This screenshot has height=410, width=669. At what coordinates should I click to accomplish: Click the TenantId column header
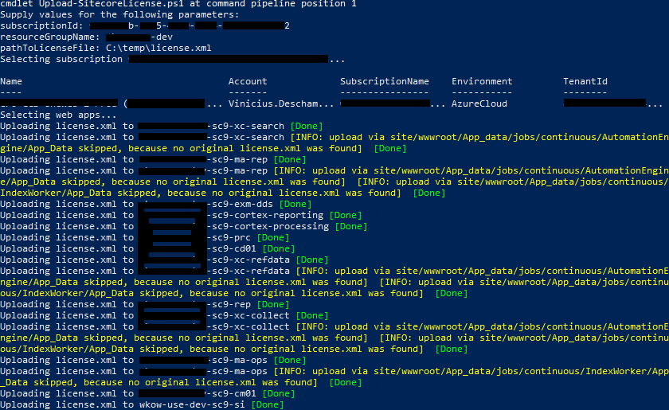pyautogui.click(x=585, y=81)
